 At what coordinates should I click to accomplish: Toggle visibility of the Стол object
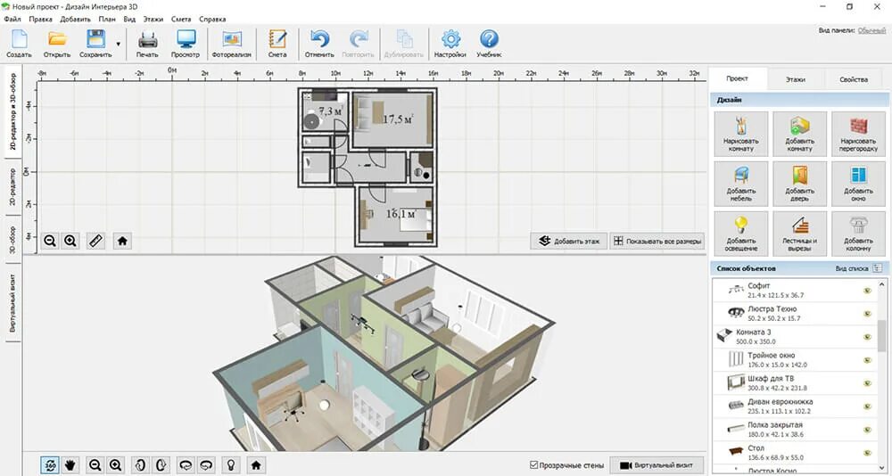click(x=868, y=453)
